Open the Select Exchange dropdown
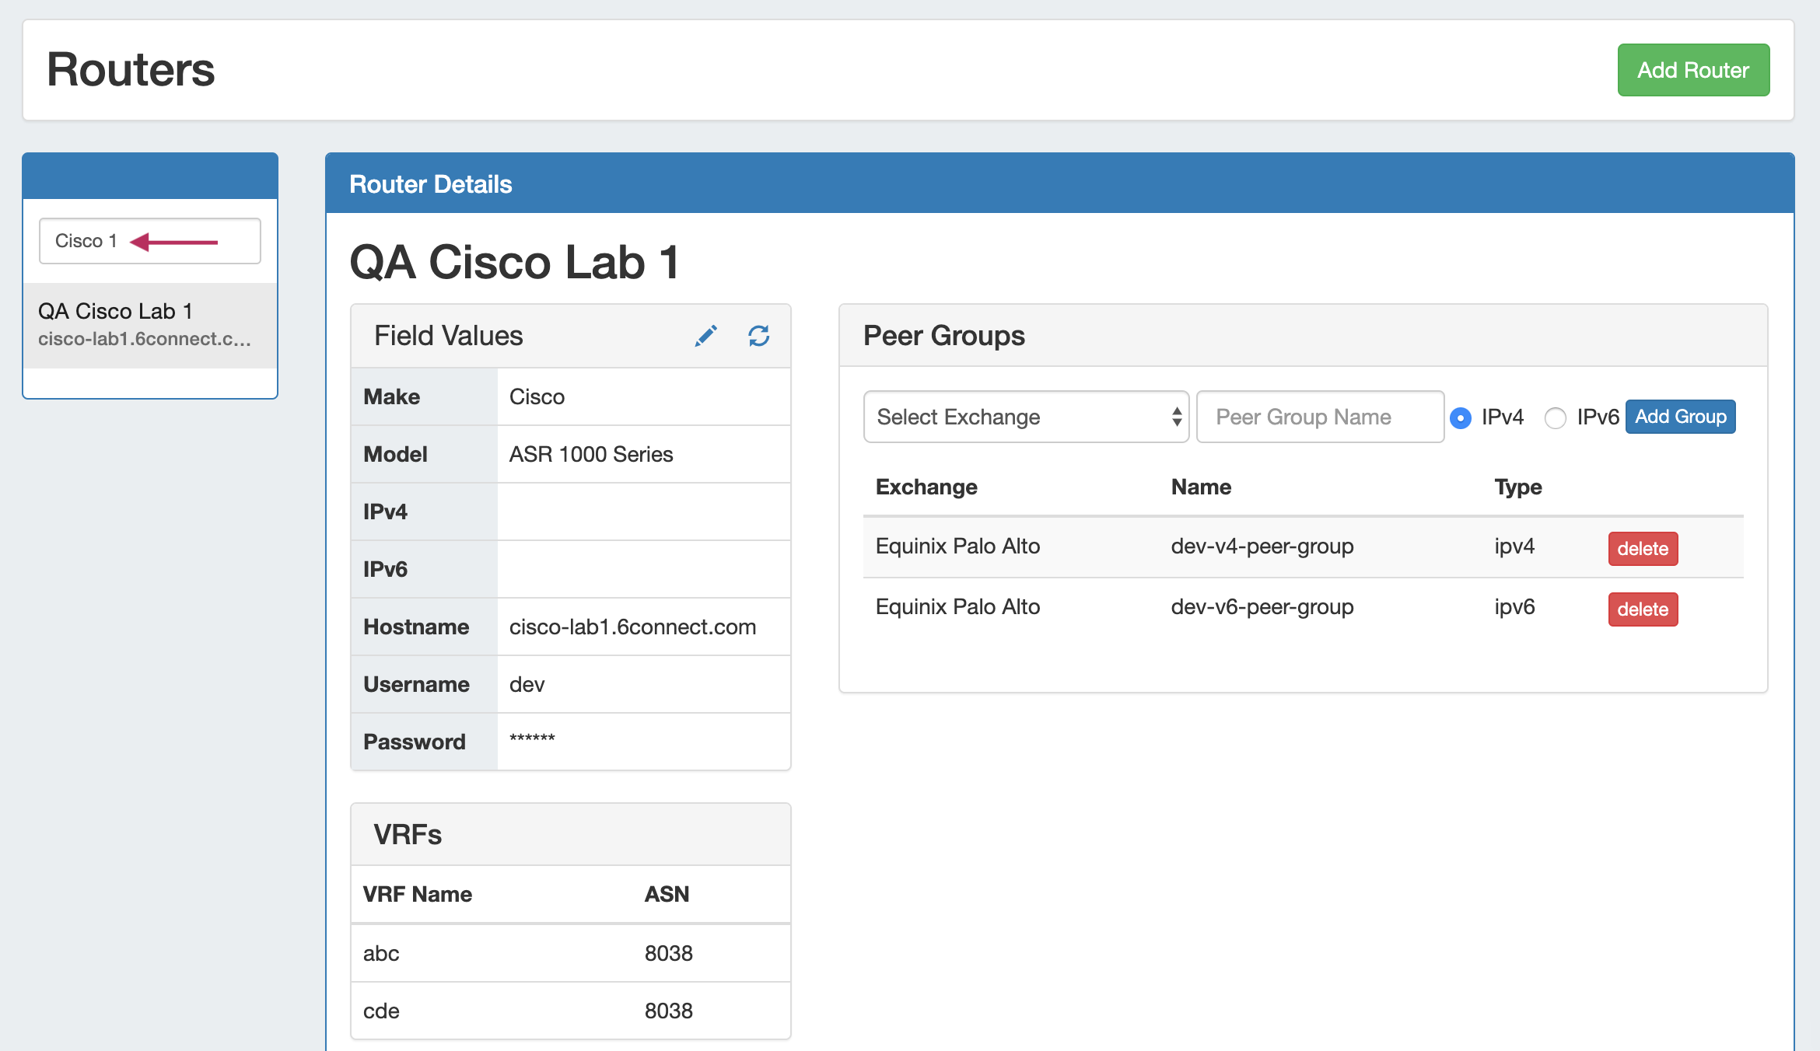This screenshot has width=1820, height=1051. coord(1025,417)
